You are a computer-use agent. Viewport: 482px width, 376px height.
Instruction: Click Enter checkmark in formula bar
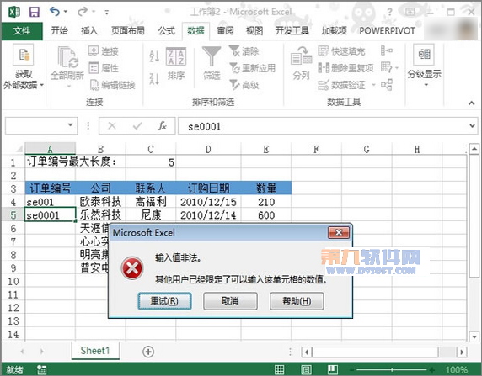click(137, 125)
